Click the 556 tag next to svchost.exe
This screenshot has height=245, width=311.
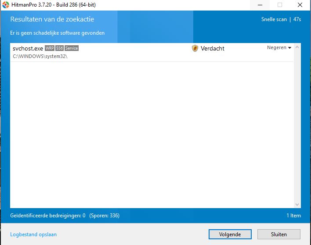[x=59, y=48]
